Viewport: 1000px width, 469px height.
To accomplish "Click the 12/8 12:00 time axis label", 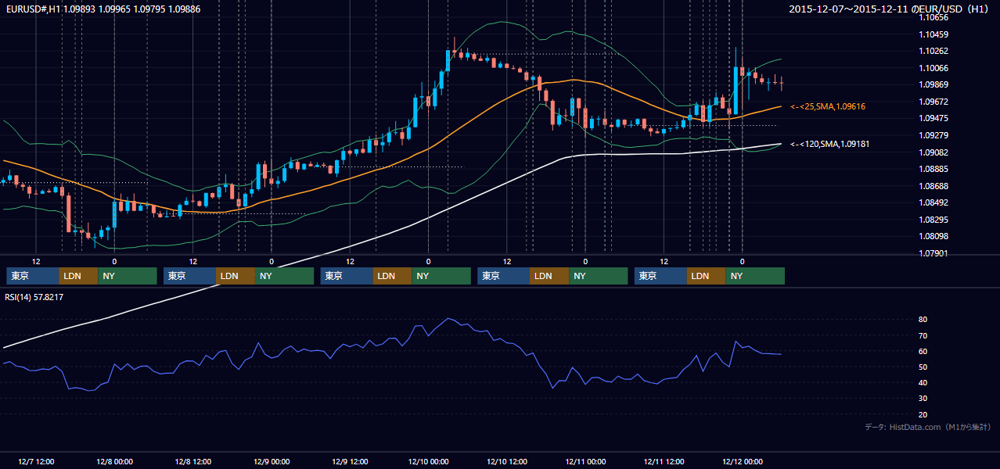I will tap(193, 461).
